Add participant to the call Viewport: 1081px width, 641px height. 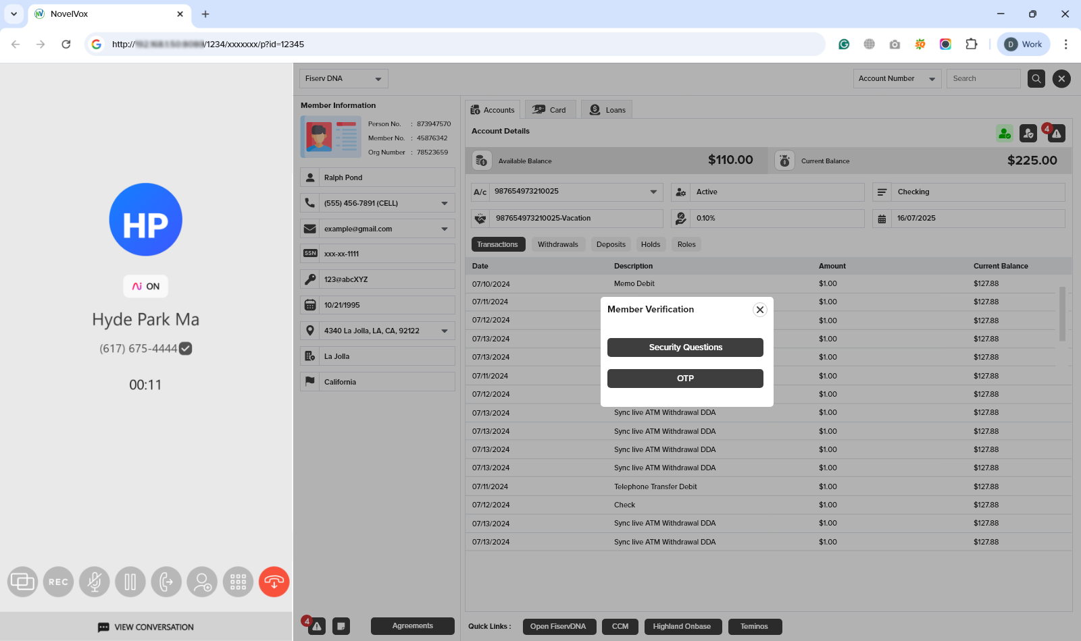tap(202, 582)
